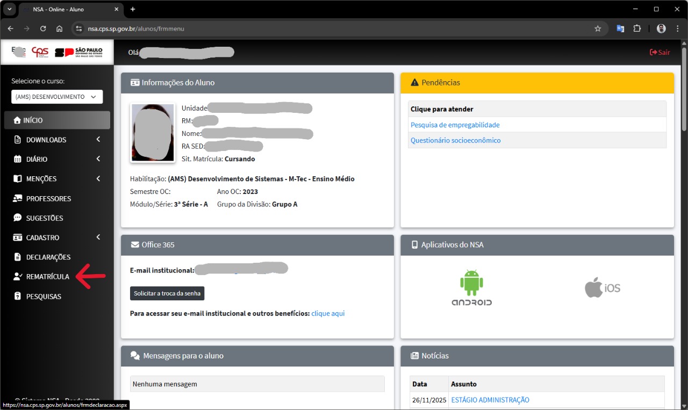Click the Android app download icon
688x410 pixels.
click(x=471, y=287)
